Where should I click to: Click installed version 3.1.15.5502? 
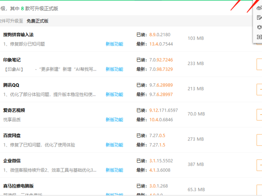161,161
